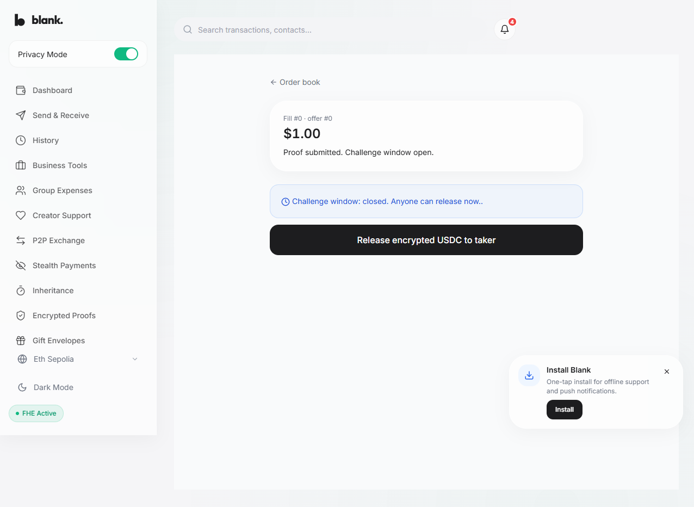This screenshot has height=507, width=694.
Task: Open notifications bell icon
Action: tap(505, 29)
